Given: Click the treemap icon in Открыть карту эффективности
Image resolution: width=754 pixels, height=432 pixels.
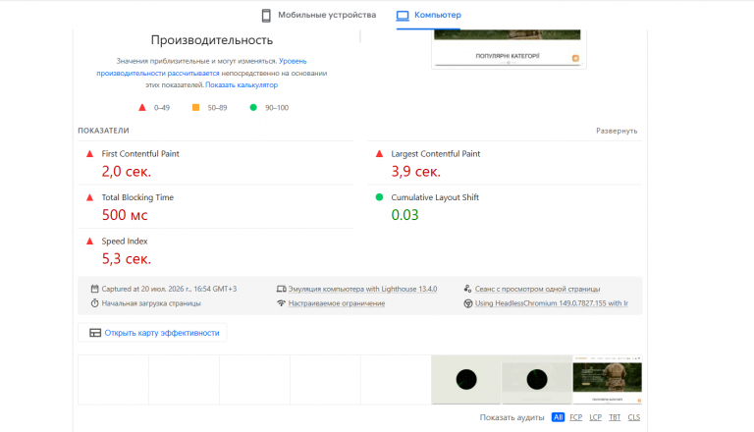Looking at the screenshot, I should coord(95,333).
